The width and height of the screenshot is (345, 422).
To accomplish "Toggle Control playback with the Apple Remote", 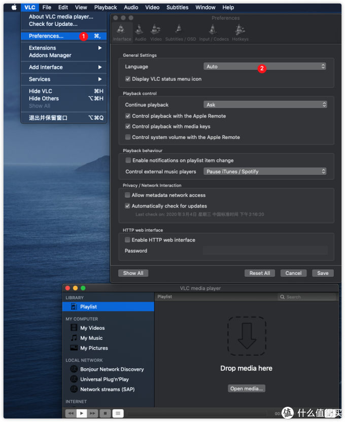I will (x=128, y=116).
